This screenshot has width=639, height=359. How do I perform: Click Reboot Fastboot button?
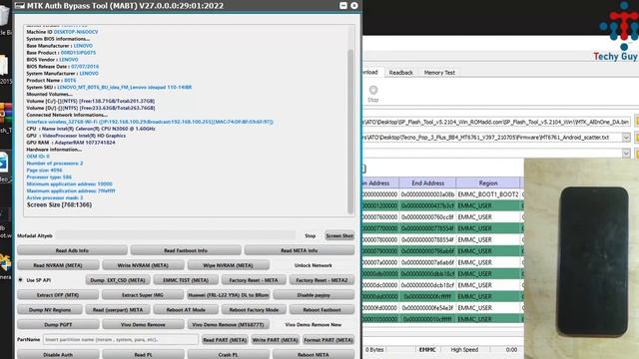coord(321,310)
